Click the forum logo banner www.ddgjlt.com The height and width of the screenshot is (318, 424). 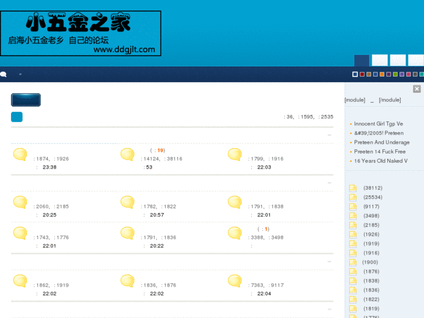point(80,33)
